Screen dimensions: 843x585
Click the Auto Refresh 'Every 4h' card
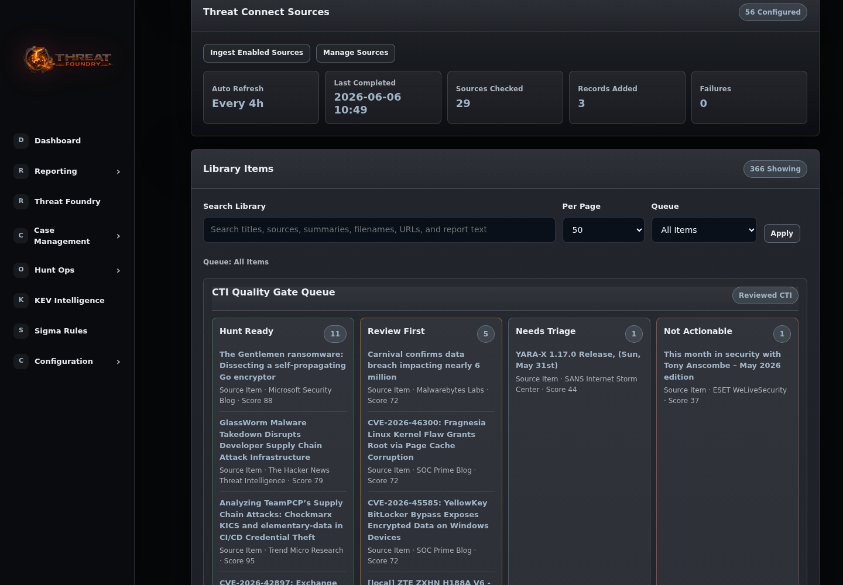tap(261, 98)
